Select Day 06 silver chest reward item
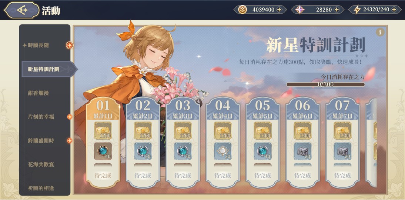Viewport: 405px width, 200px height. click(x=302, y=151)
